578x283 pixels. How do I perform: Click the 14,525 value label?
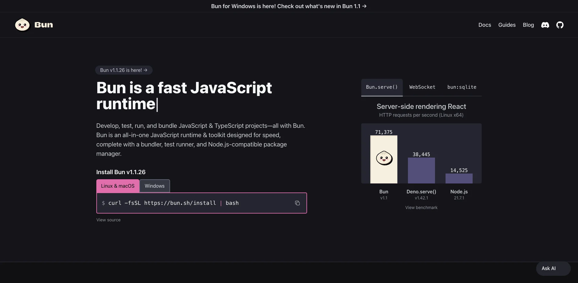point(459,170)
